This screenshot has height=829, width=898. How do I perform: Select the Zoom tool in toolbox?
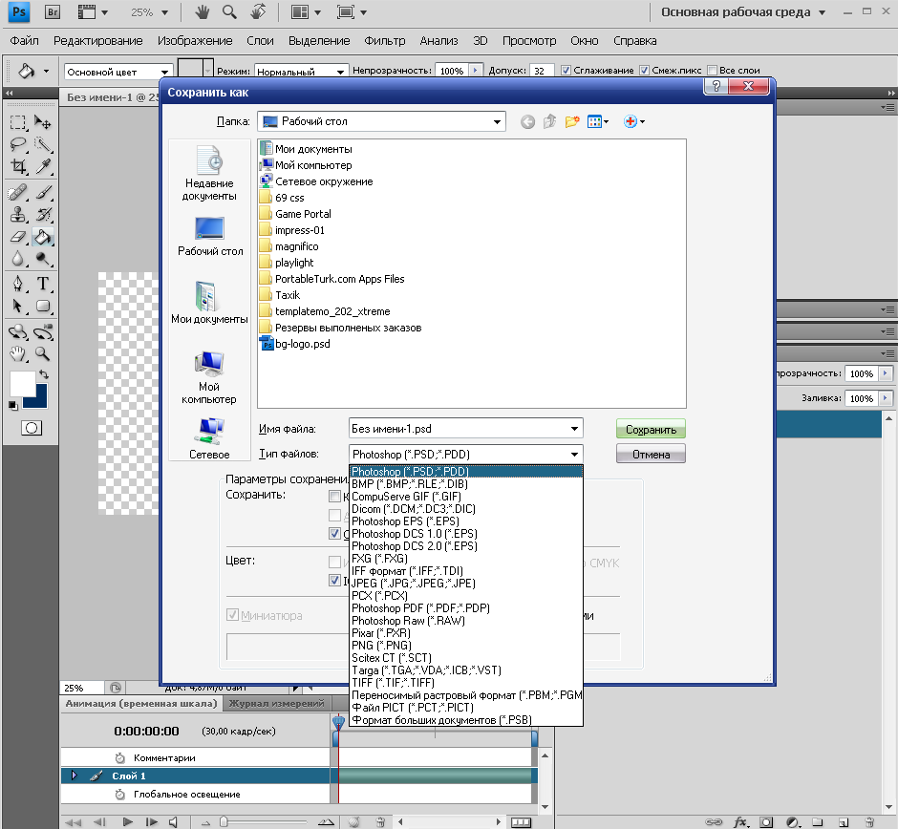(x=42, y=353)
